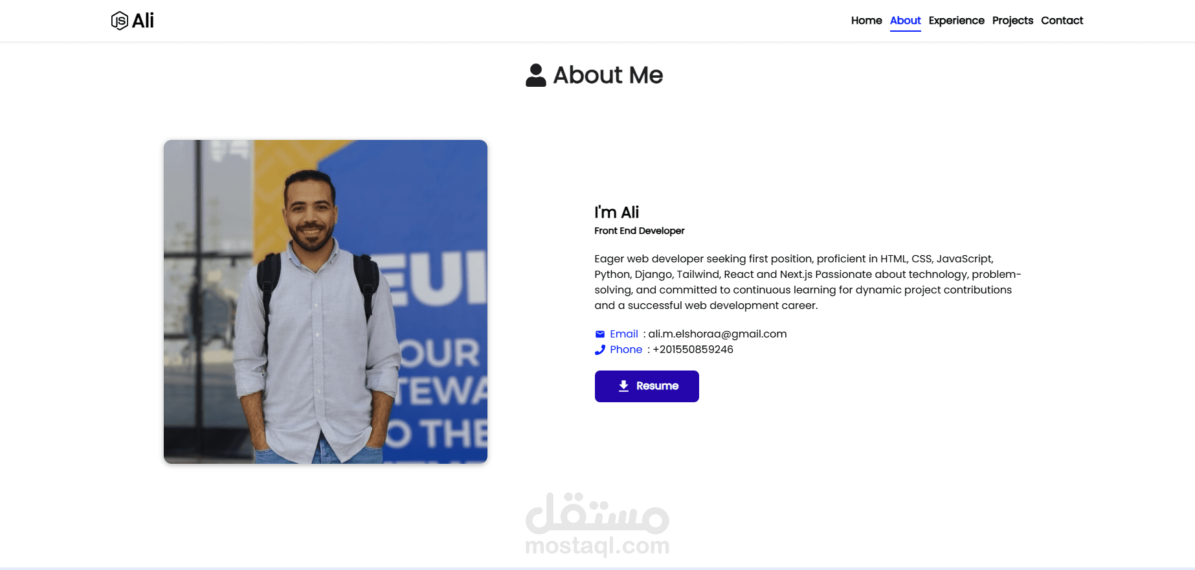The image size is (1195, 570).
Task: Click the envelope email icon
Action: (x=599, y=334)
